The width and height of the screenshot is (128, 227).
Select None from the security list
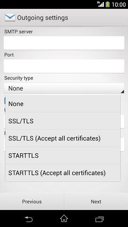coord(63,104)
